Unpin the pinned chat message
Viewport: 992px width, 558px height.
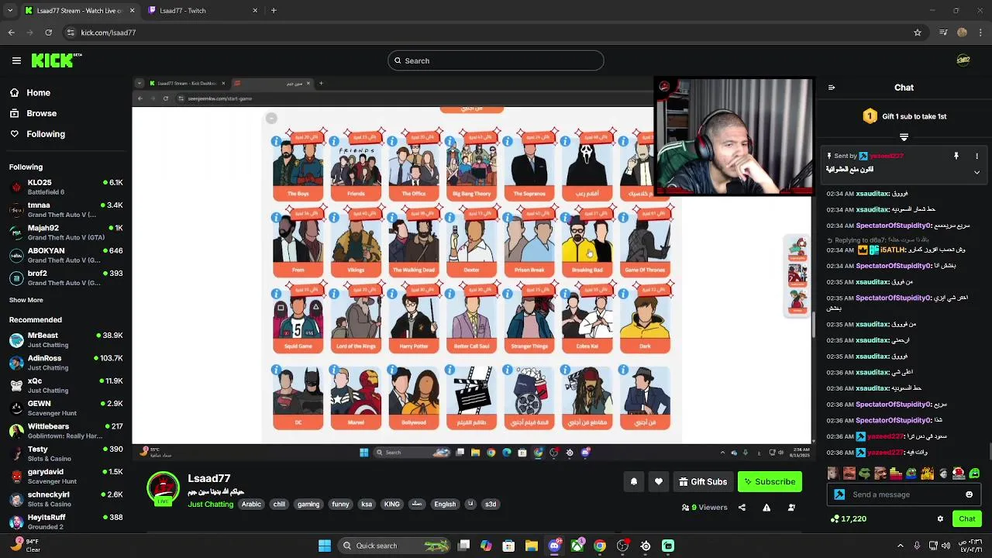point(956,156)
